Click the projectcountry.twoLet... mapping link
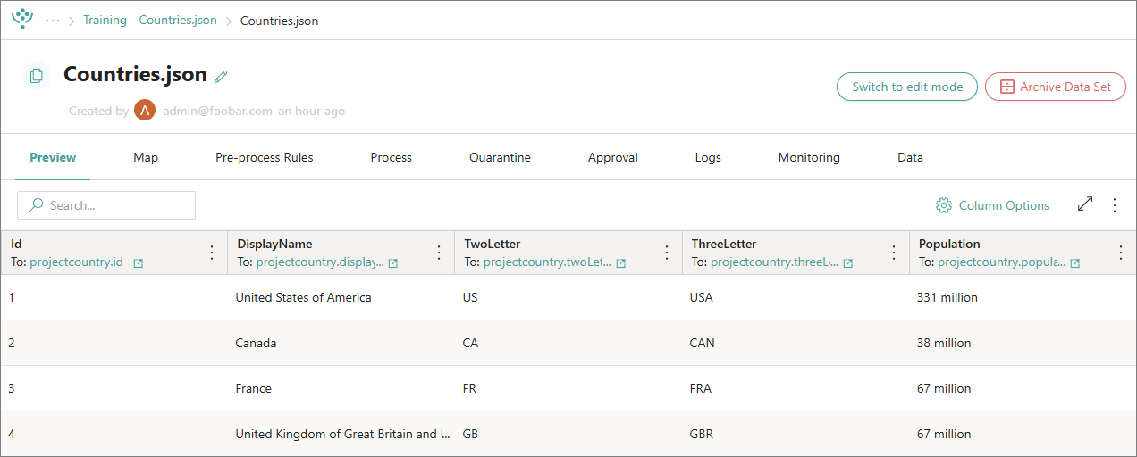1137x457 pixels. 547,262
